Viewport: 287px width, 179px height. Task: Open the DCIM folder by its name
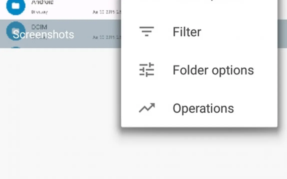[39, 27]
